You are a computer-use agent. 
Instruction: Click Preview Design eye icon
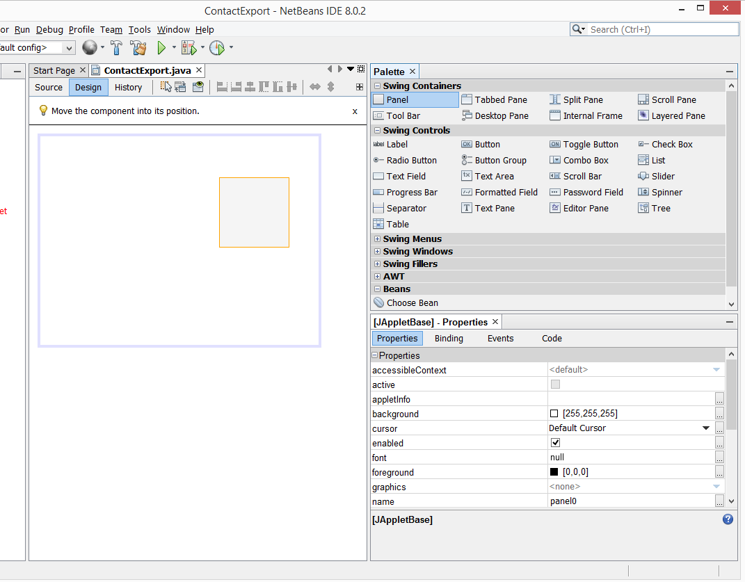(198, 87)
